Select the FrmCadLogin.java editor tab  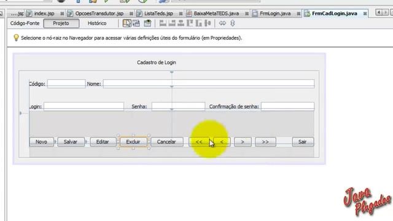[x=334, y=14]
